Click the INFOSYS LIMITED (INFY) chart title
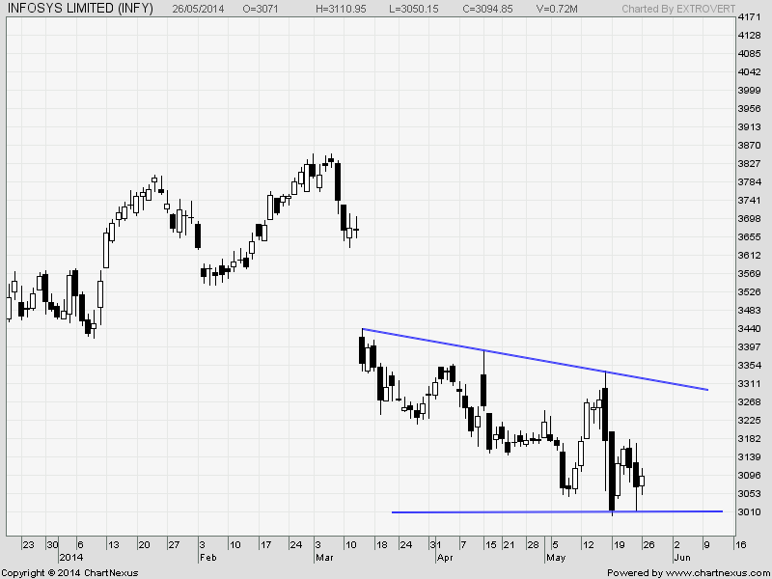Screen dimensions: 772x579 tap(80, 9)
